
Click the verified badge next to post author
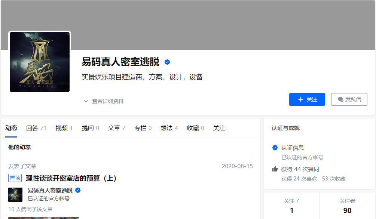point(78,191)
